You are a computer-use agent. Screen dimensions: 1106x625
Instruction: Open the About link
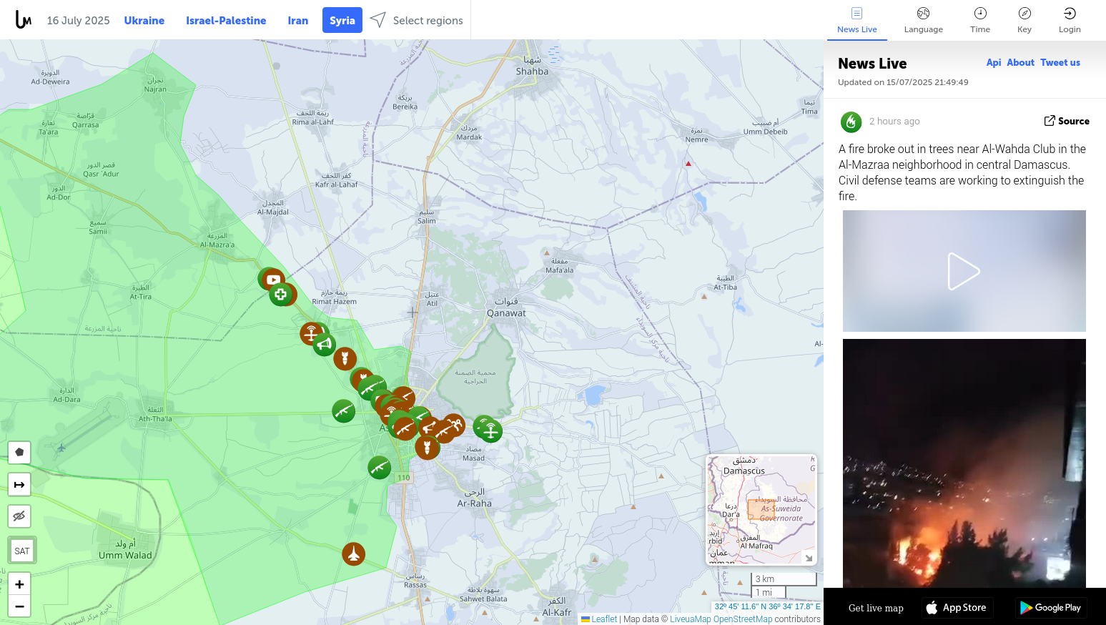[1021, 62]
